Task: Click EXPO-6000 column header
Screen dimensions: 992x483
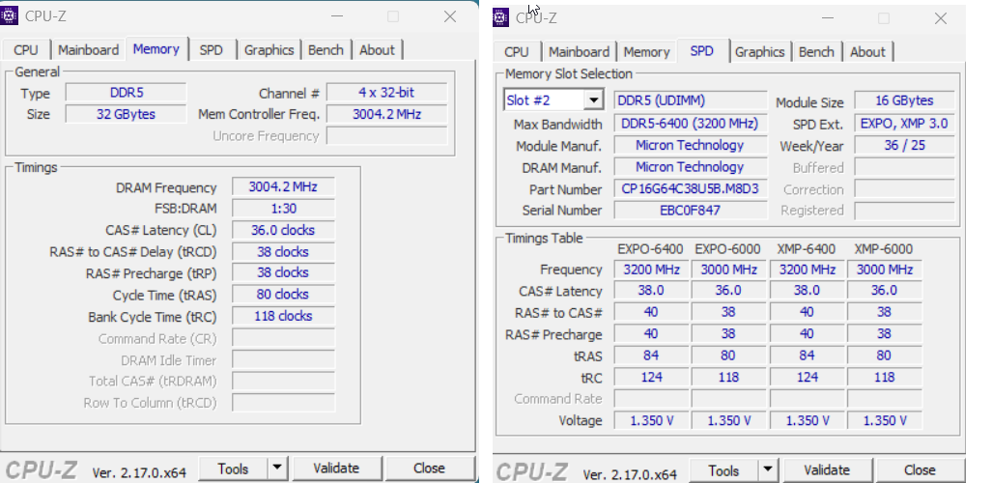Action: click(727, 249)
